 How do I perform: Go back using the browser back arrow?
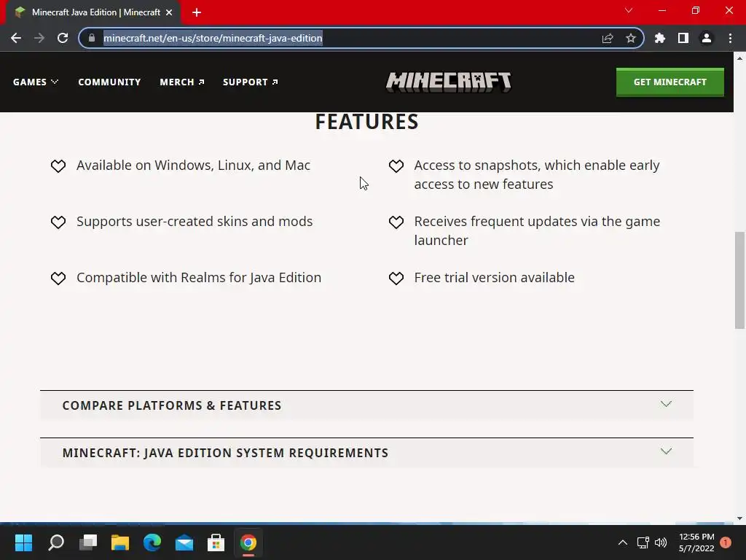click(x=16, y=38)
